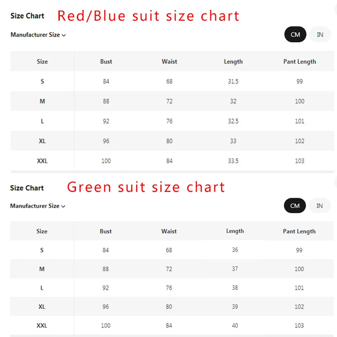The height and width of the screenshot is (337, 337).
Task: Click chevron arrow beside Green chart's Manufacturer Size
Action: point(63,206)
